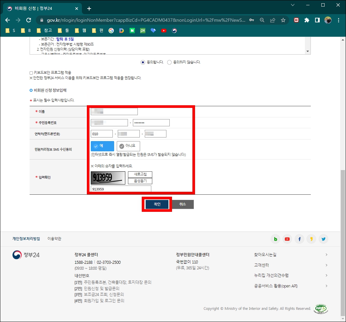
Task: Open the tab search chevron
Action: coord(293,5)
